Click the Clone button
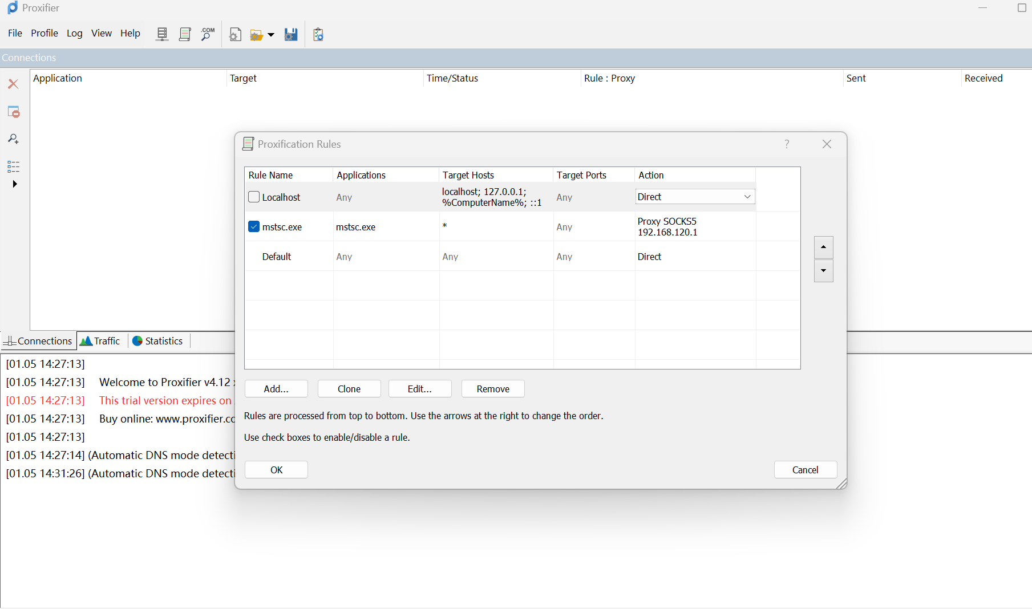1032x609 pixels. (349, 389)
